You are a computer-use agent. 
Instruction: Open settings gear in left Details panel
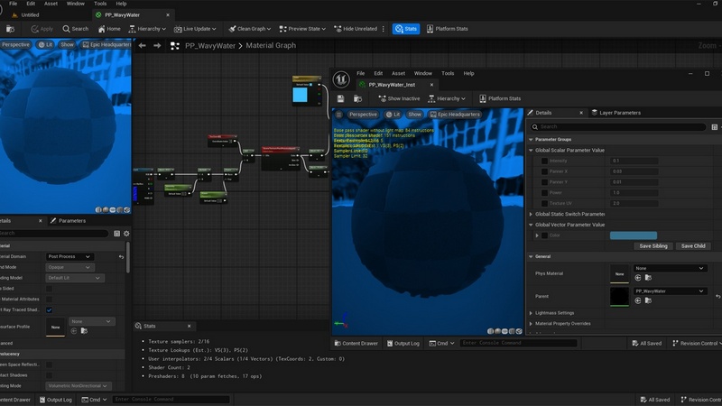(x=125, y=233)
